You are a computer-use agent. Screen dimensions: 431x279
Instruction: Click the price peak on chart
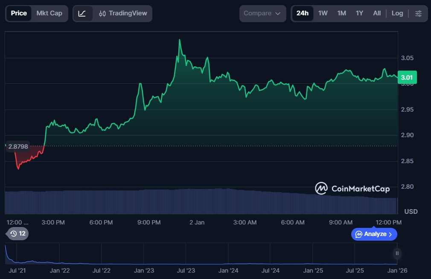click(180, 40)
